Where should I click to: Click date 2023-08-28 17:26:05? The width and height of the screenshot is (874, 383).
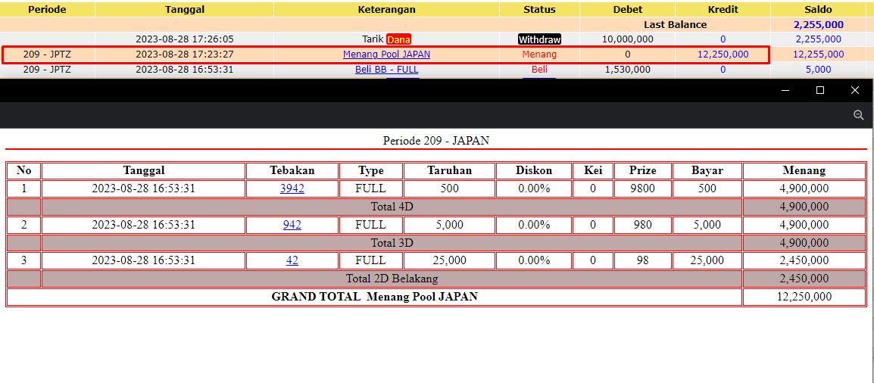185,39
